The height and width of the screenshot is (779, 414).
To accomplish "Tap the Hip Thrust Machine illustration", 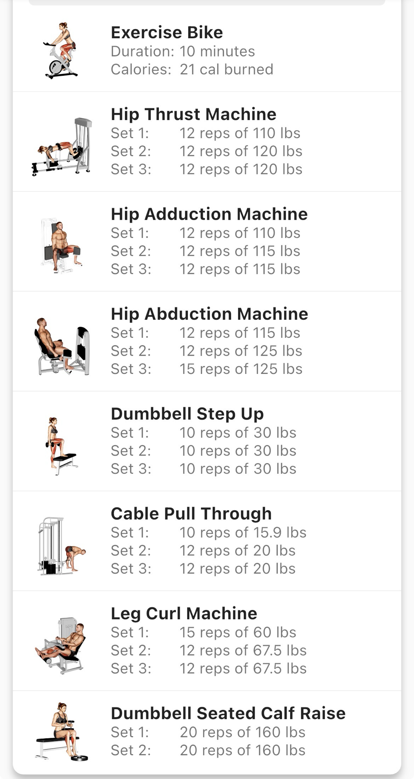I will pos(62,147).
